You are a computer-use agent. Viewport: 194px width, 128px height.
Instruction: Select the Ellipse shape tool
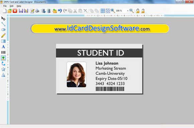click(x=3, y=30)
